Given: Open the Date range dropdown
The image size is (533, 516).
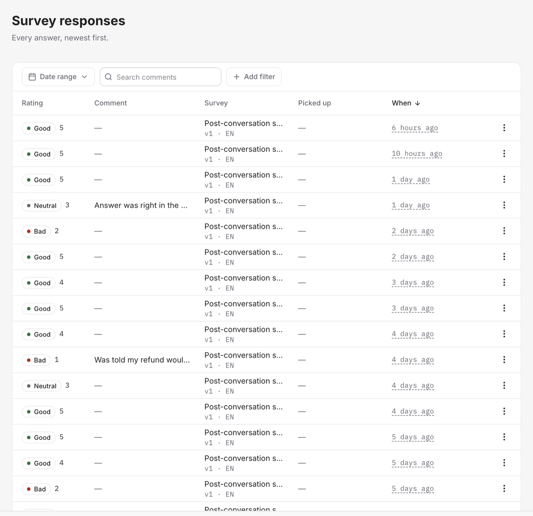Looking at the screenshot, I should [x=58, y=77].
